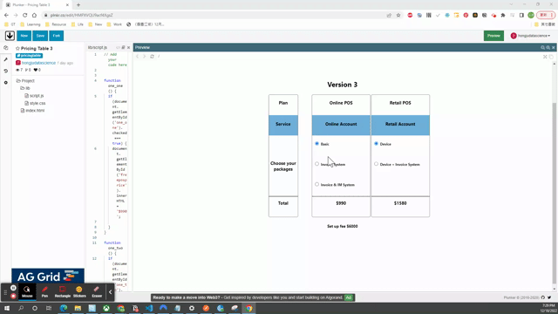Go back in the preview pane
Screen dimensions: 558x314
pyautogui.click(x=138, y=56)
